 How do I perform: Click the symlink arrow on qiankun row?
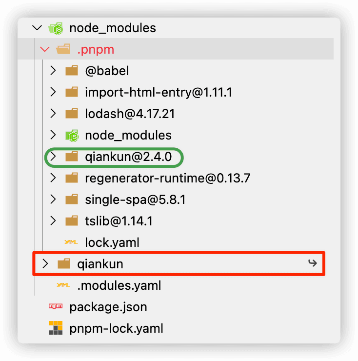point(313,264)
